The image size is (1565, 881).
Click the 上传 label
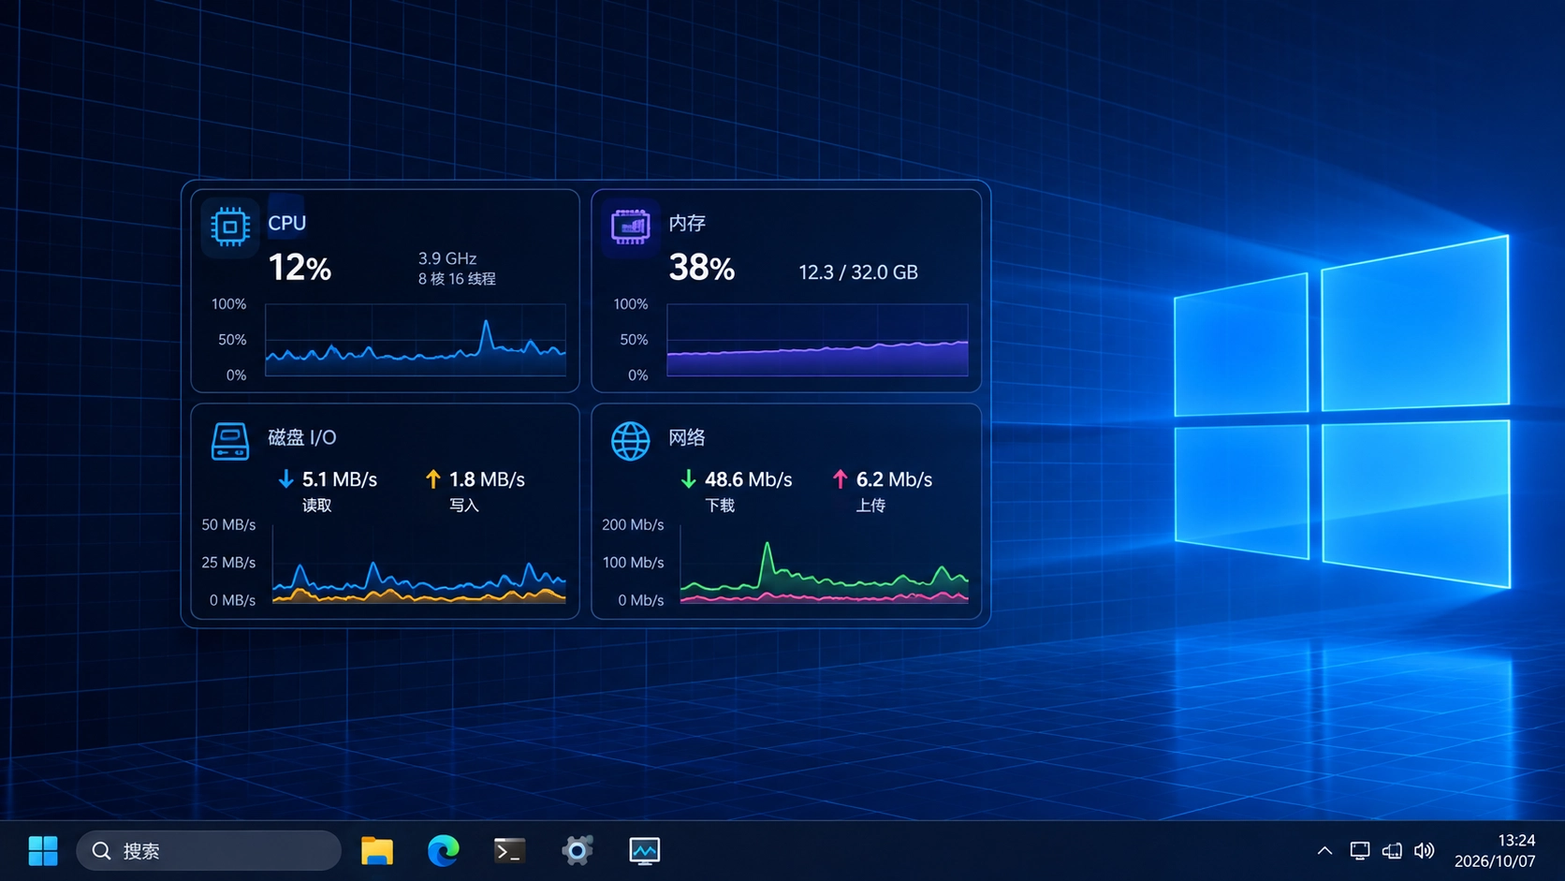pos(870,506)
